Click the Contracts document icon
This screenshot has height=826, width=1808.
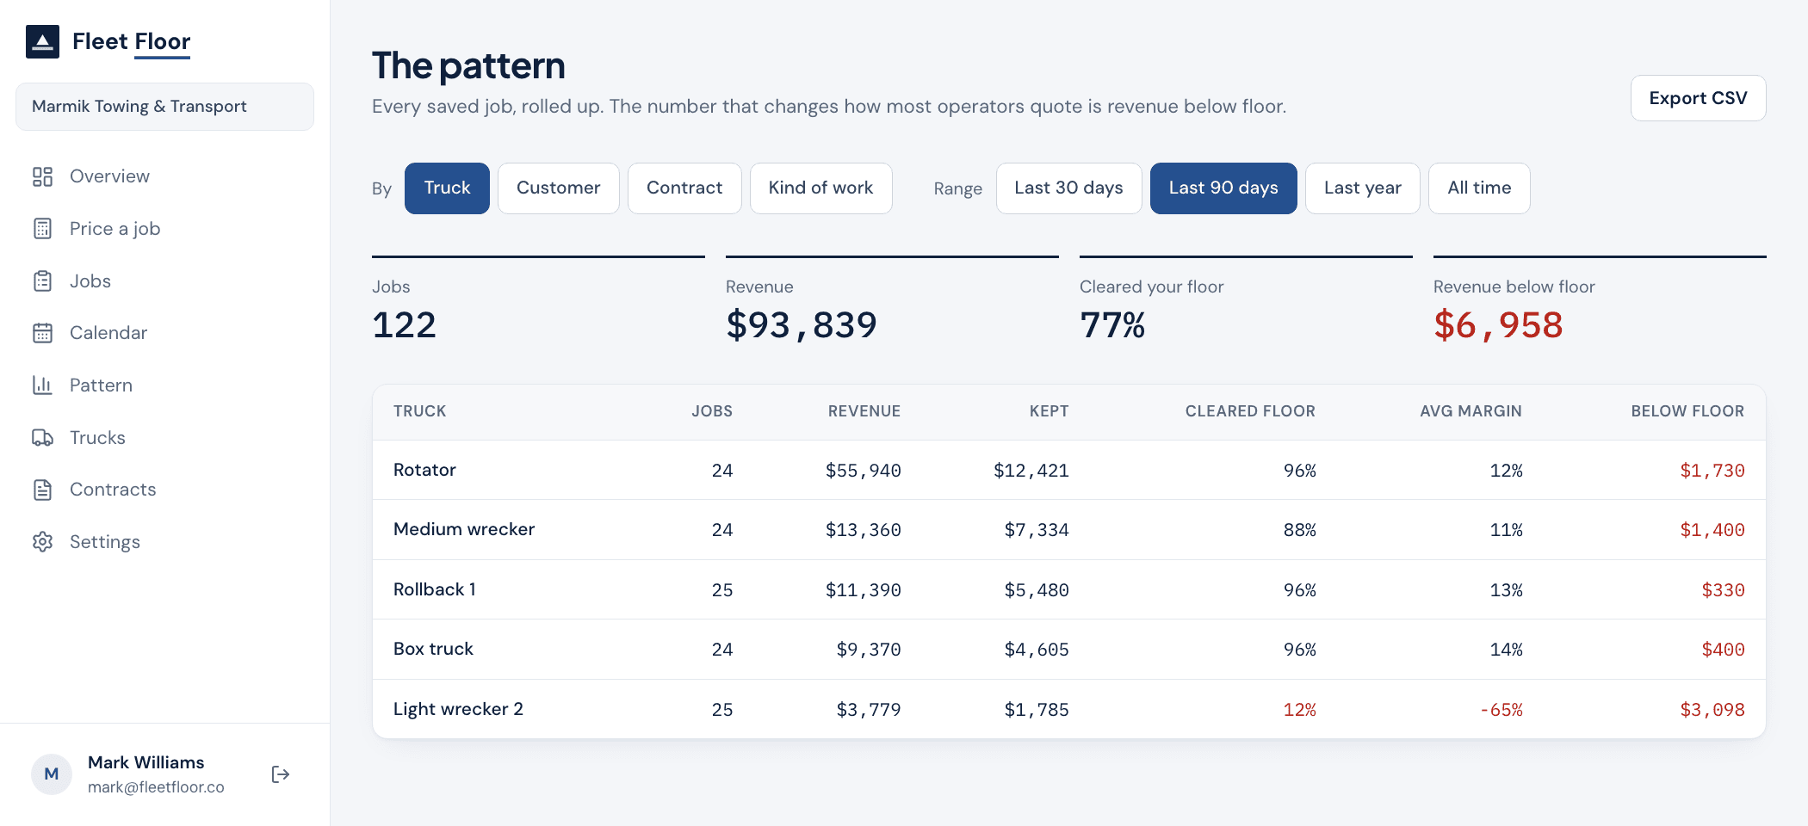[42, 490]
